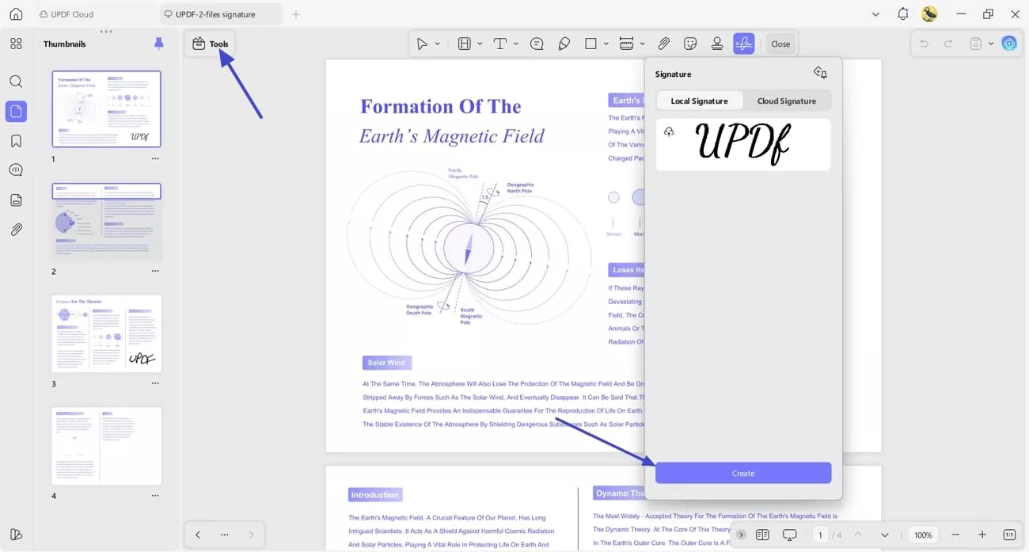Click the Create signature button
Screen dimensions: 1029x552
pos(743,473)
